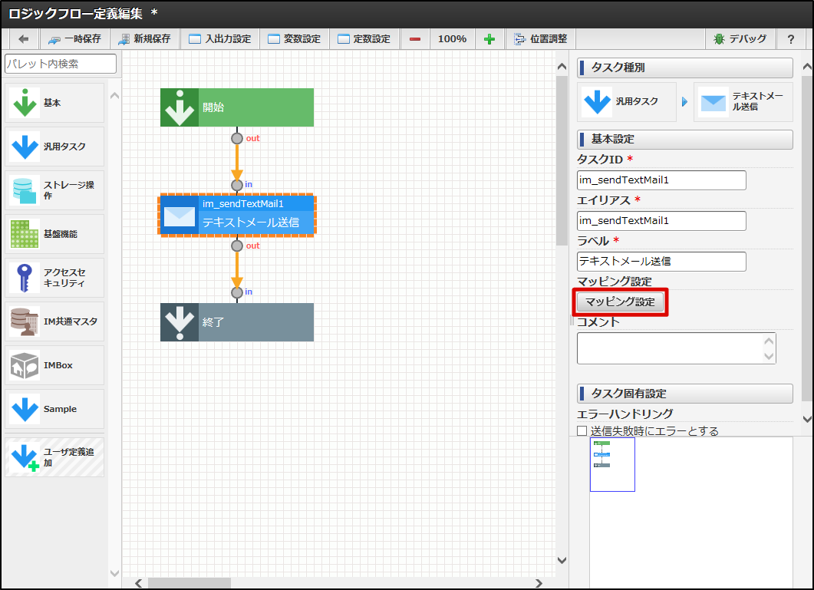Click properties panel scroll down arrow
This screenshot has height=590, width=814.
click(807, 419)
